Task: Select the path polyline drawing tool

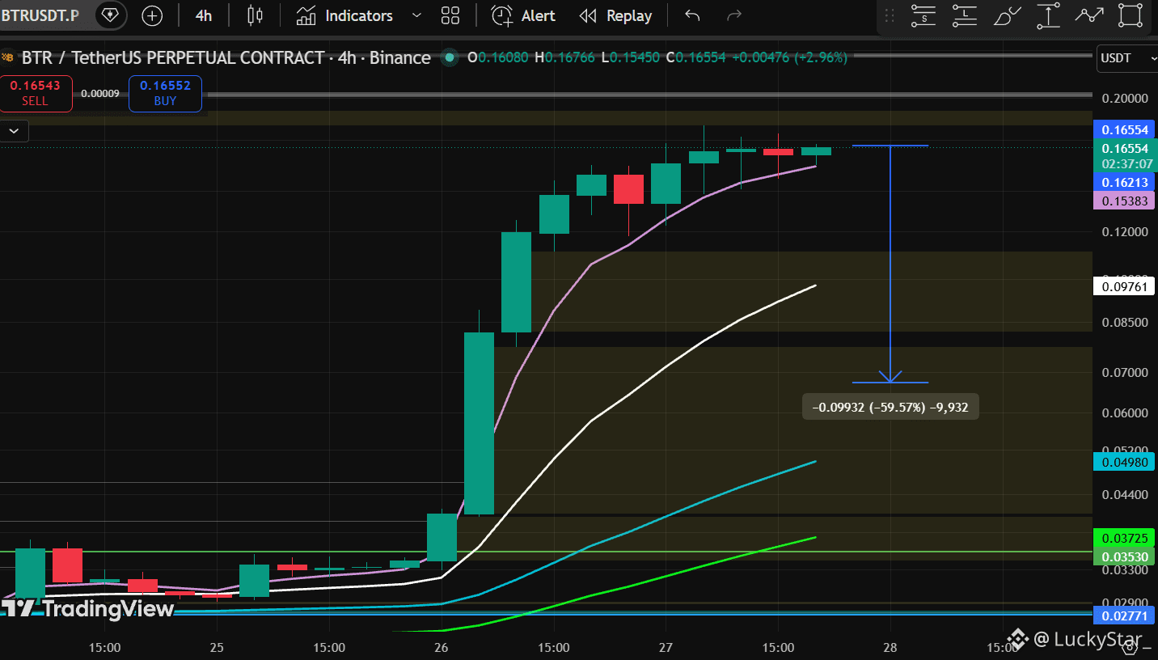Action: 1089,15
